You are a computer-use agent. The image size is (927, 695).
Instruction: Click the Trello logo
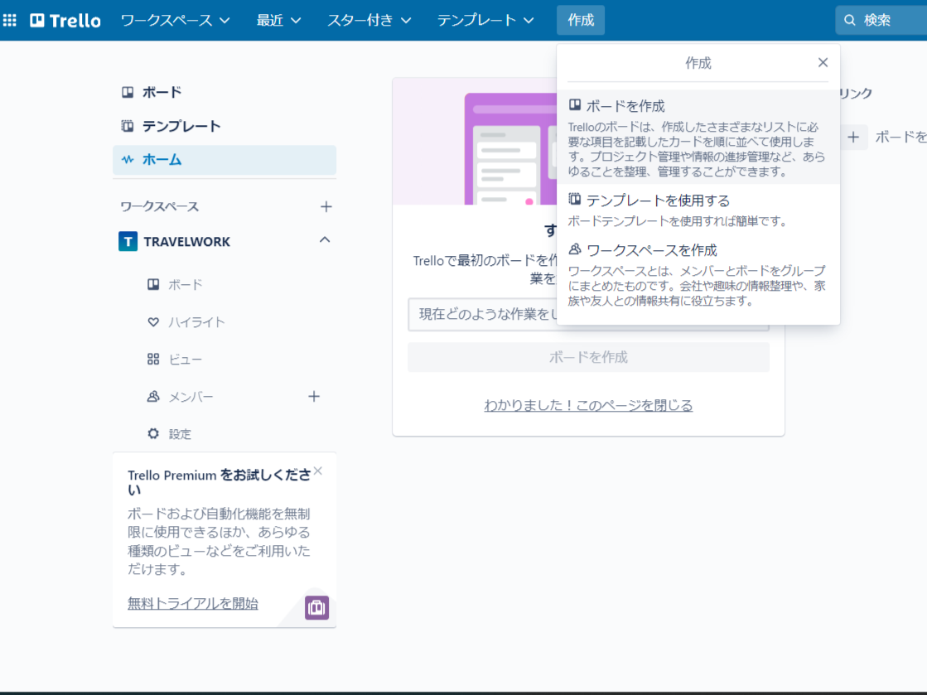pos(65,20)
